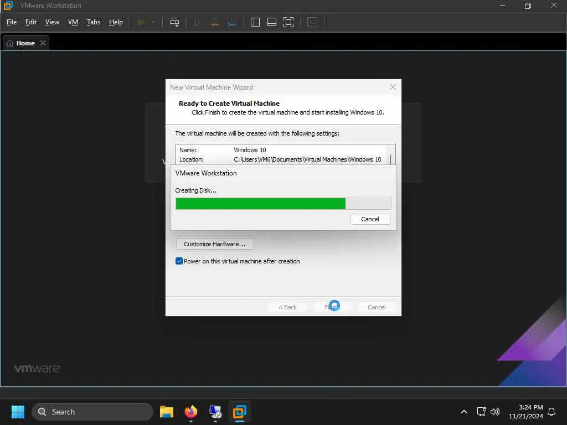Image resolution: width=567 pixels, height=425 pixels.
Task: Uncheck Power on this virtual machine after creation
Action: [179, 261]
